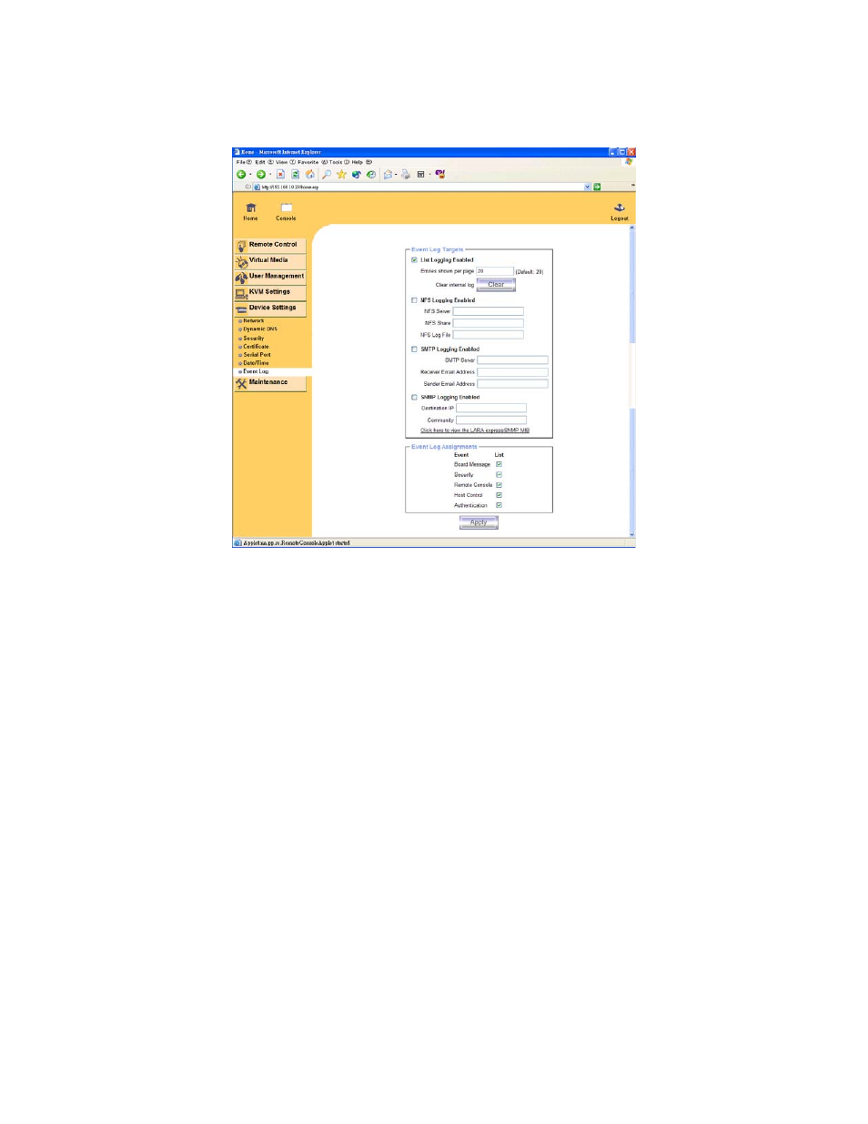Open the File menu
This screenshot has height=1124, width=868.
244,162
